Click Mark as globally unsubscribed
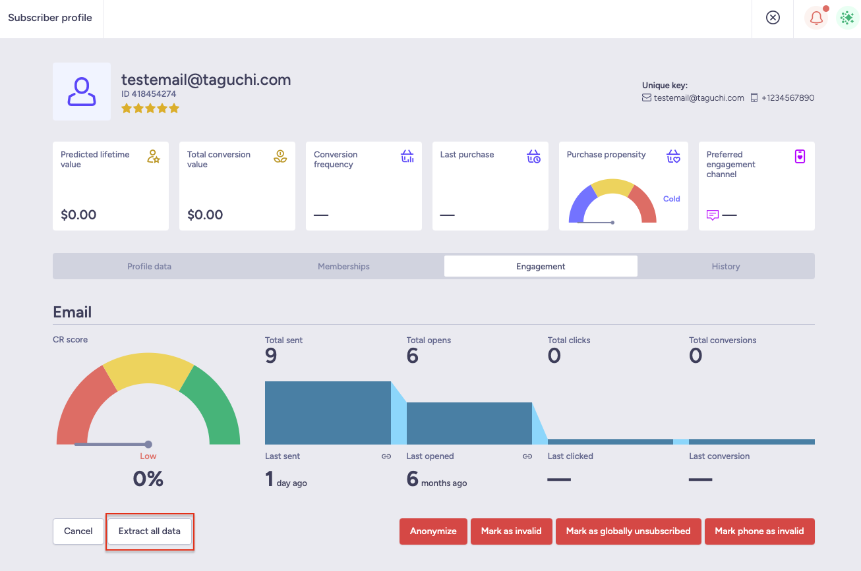The image size is (861, 571). [x=628, y=531]
